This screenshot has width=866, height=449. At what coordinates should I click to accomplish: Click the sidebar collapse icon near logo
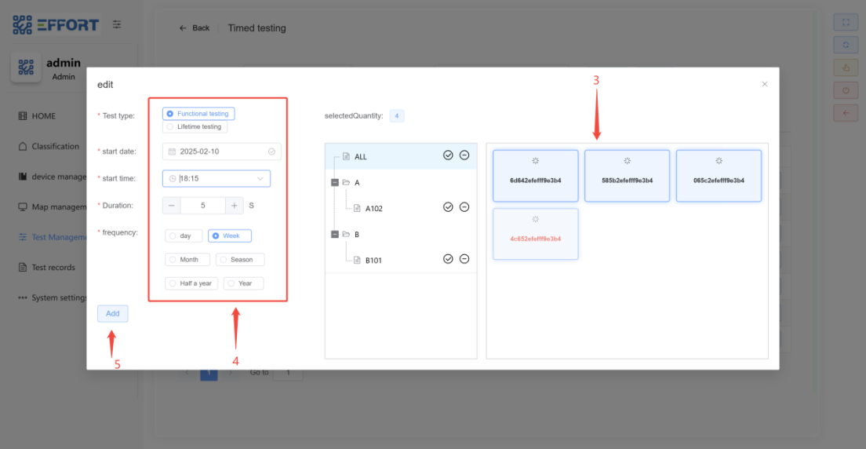pyautogui.click(x=117, y=24)
